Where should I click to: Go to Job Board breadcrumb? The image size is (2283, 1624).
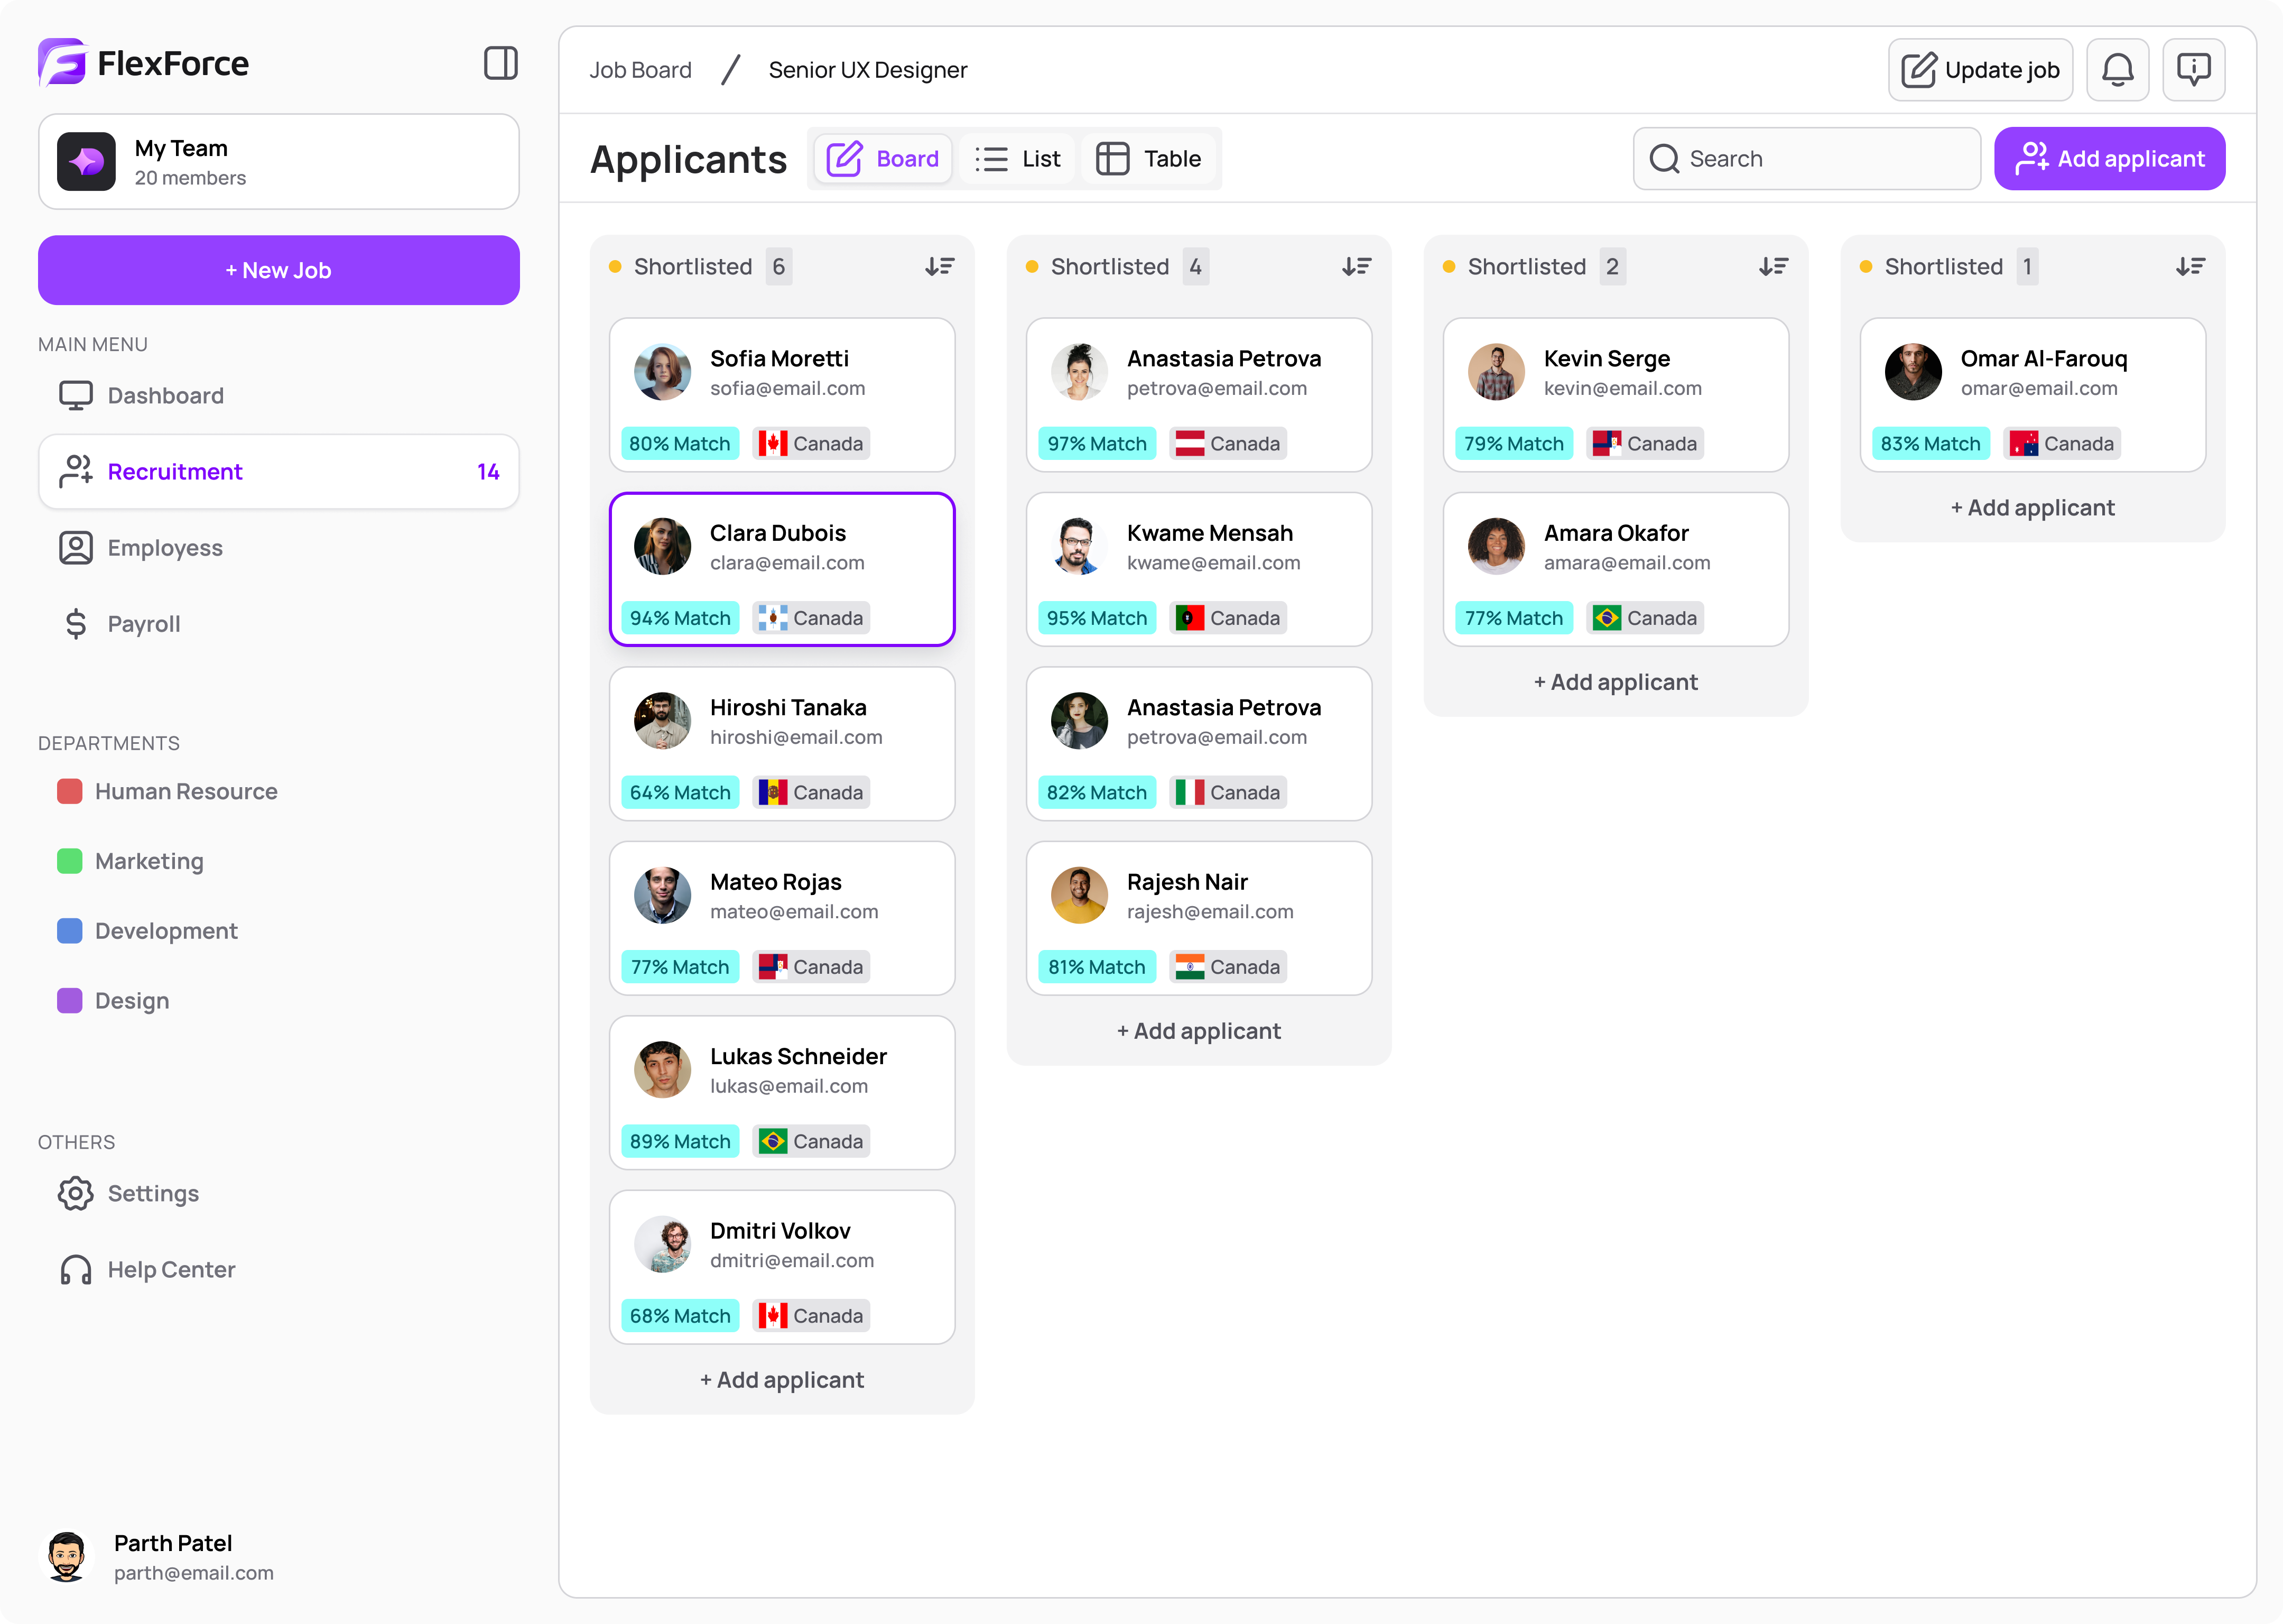click(640, 70)
